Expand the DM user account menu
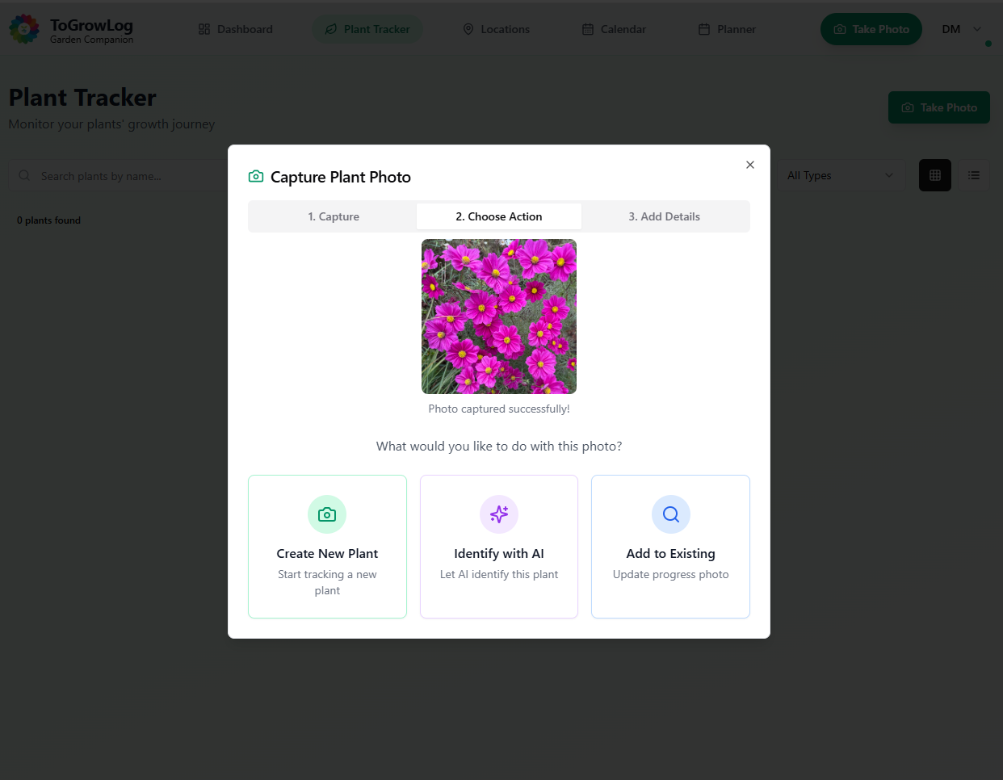Image resolution: width=1003 pixels, height=780 pixels. click(961, 29)
